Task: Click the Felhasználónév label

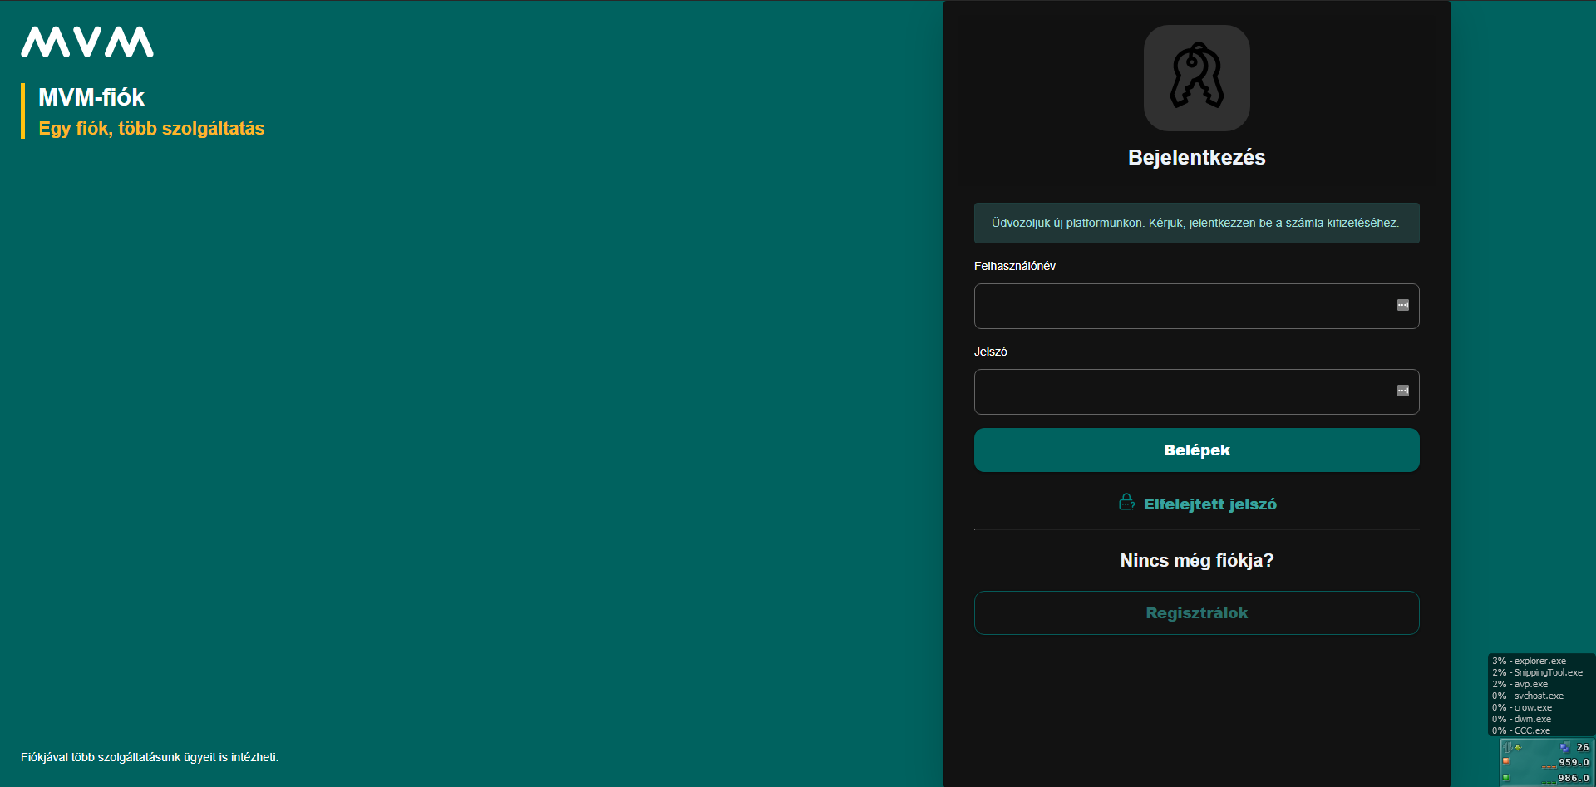Action: (1015, 266)
